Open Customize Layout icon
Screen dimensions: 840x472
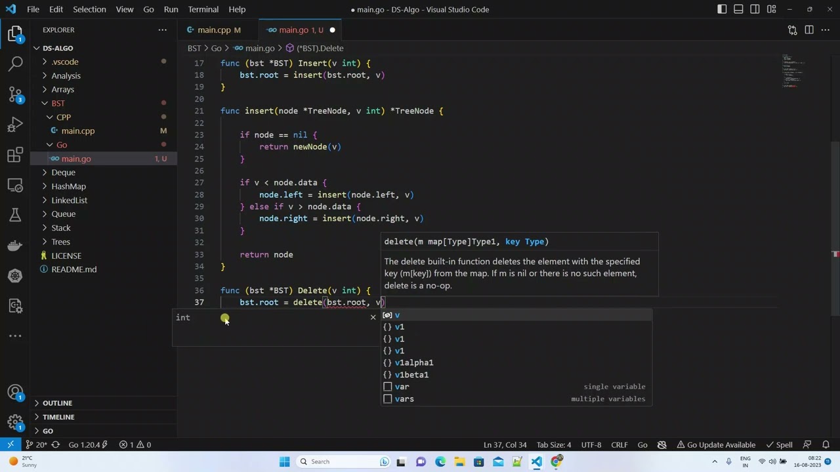pos(772,9)
